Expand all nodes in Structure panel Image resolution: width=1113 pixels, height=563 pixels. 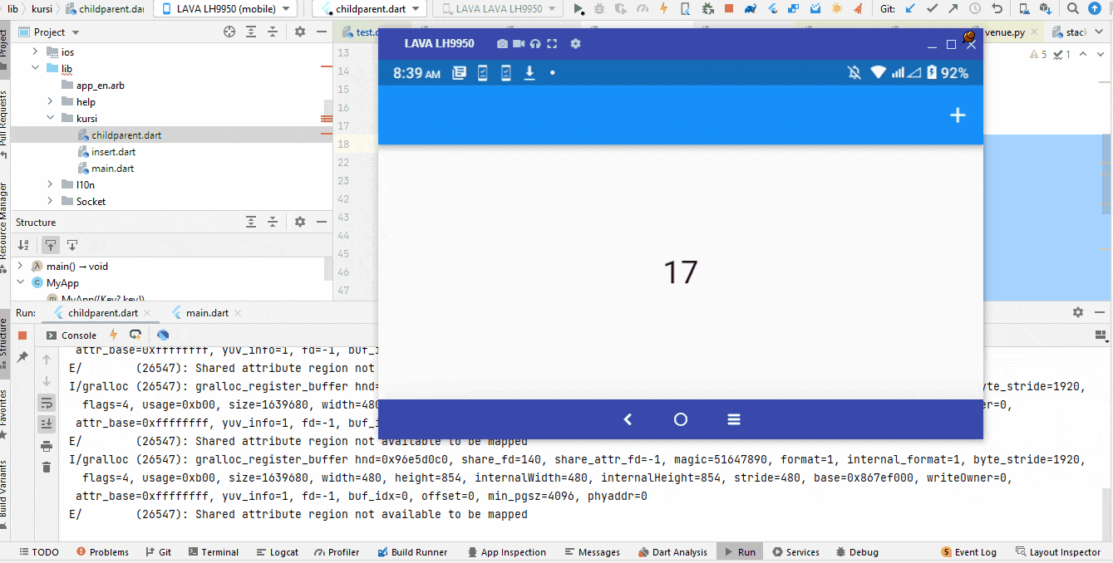tap(251, 223)
